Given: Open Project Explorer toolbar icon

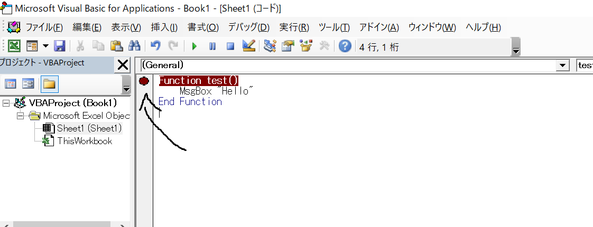Looking at the screenshot, I should point(270,46).
